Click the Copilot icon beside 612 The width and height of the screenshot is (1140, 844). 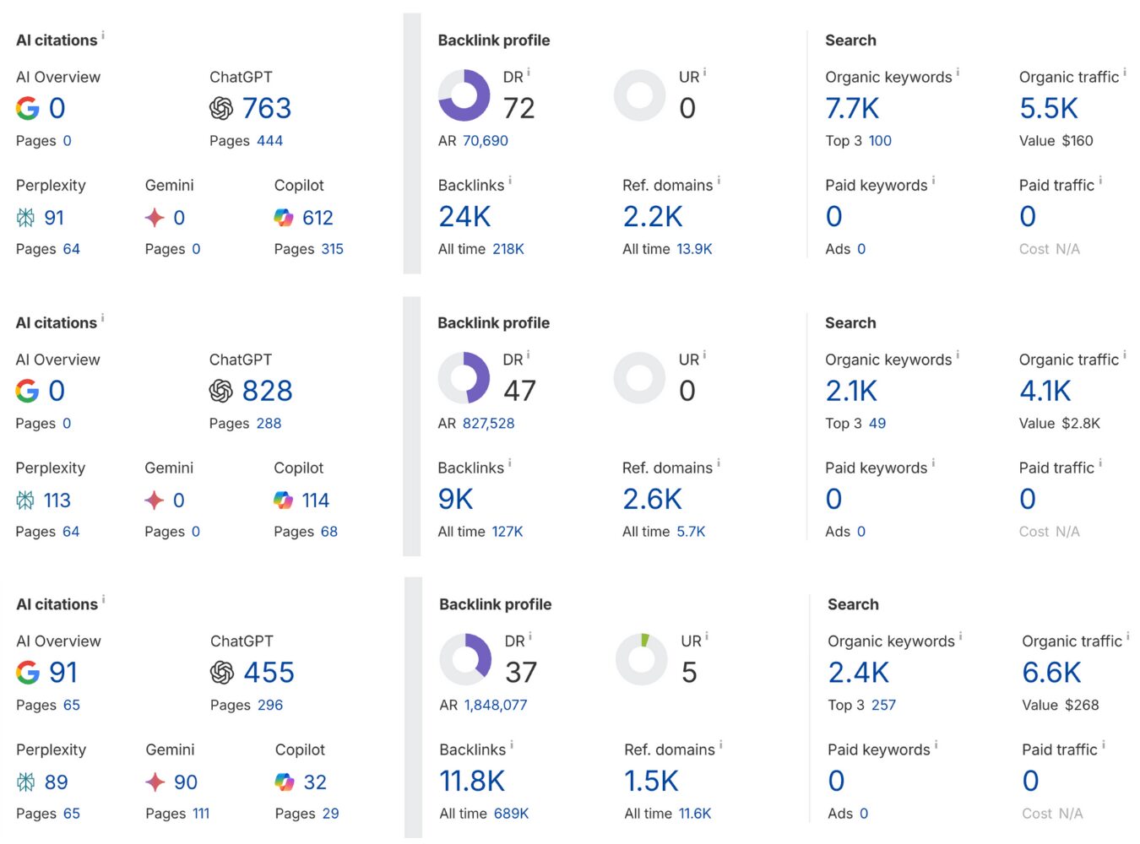(x=284, y=218)
